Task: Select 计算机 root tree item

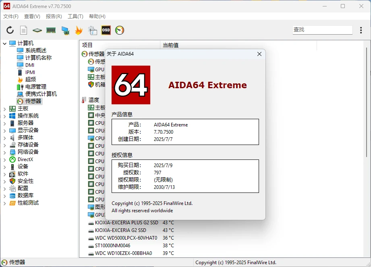Action: click(25, 43)
